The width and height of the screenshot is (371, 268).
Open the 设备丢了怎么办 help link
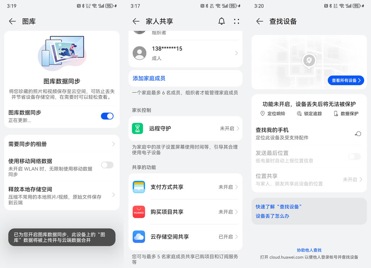tap(272, 216)
